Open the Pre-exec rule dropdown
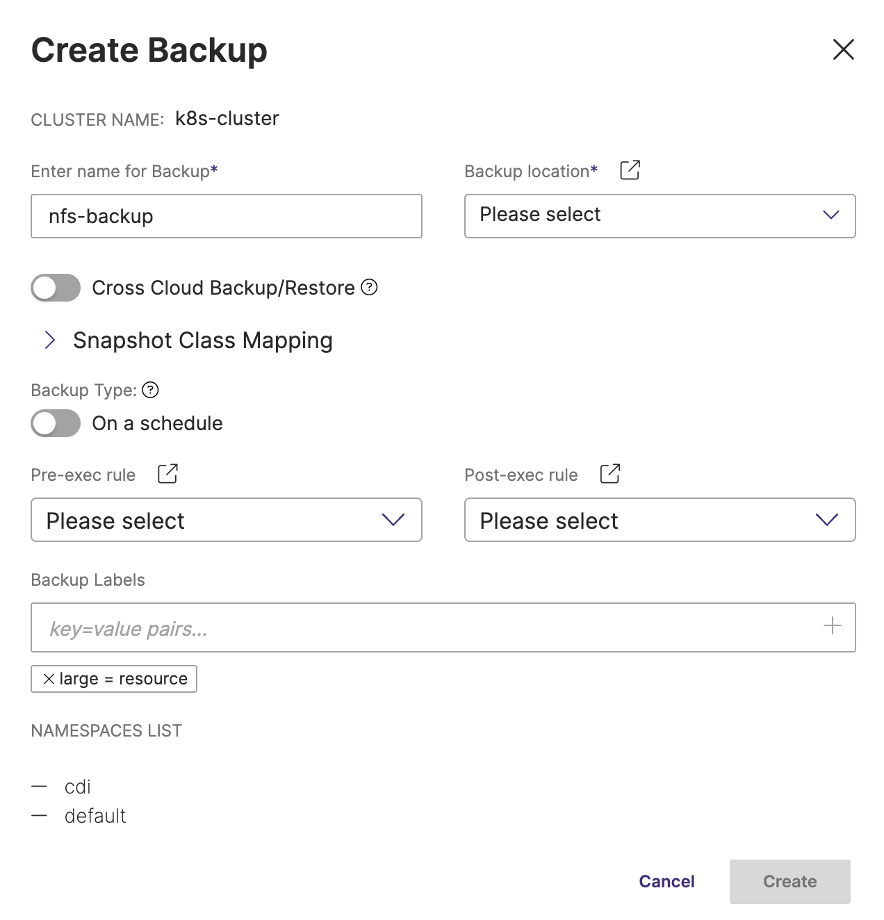This screenshot has width=884, height=920. pos(226,520)
